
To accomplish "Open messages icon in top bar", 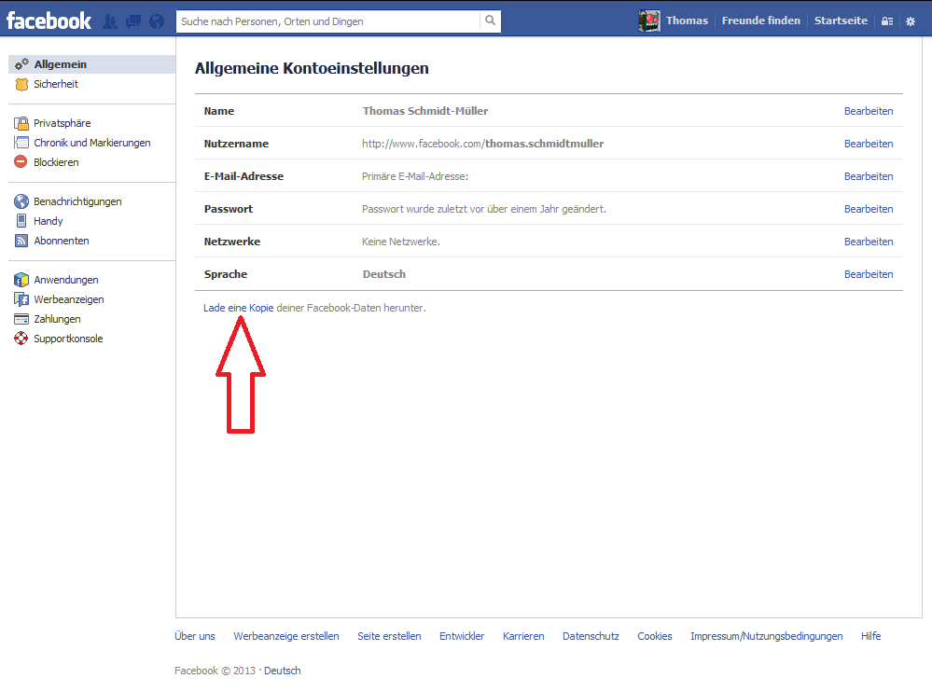I will click(x=133, y=21).
